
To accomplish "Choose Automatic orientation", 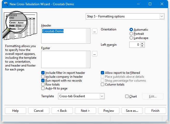I will tap(131, 30).
